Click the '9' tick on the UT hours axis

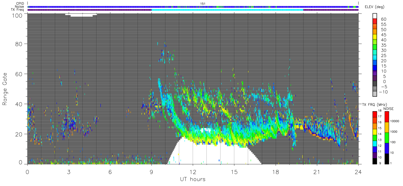click(151, 172)
